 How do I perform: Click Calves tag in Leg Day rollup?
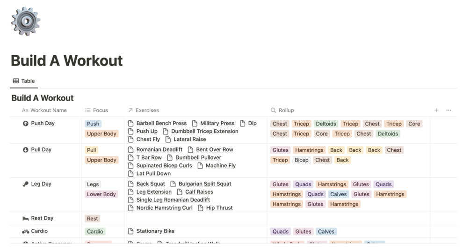(x=339, y=194)
